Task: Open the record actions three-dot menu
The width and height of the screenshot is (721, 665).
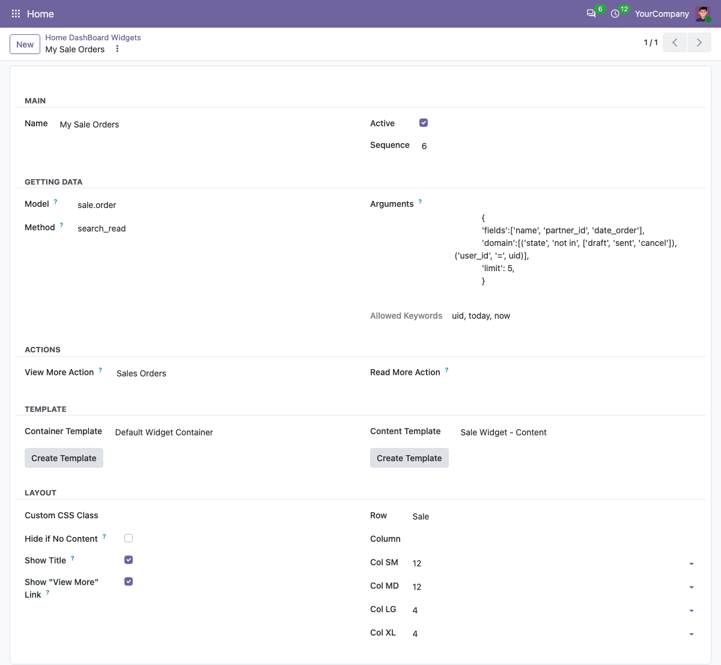Action: click(x=117, y=49)
